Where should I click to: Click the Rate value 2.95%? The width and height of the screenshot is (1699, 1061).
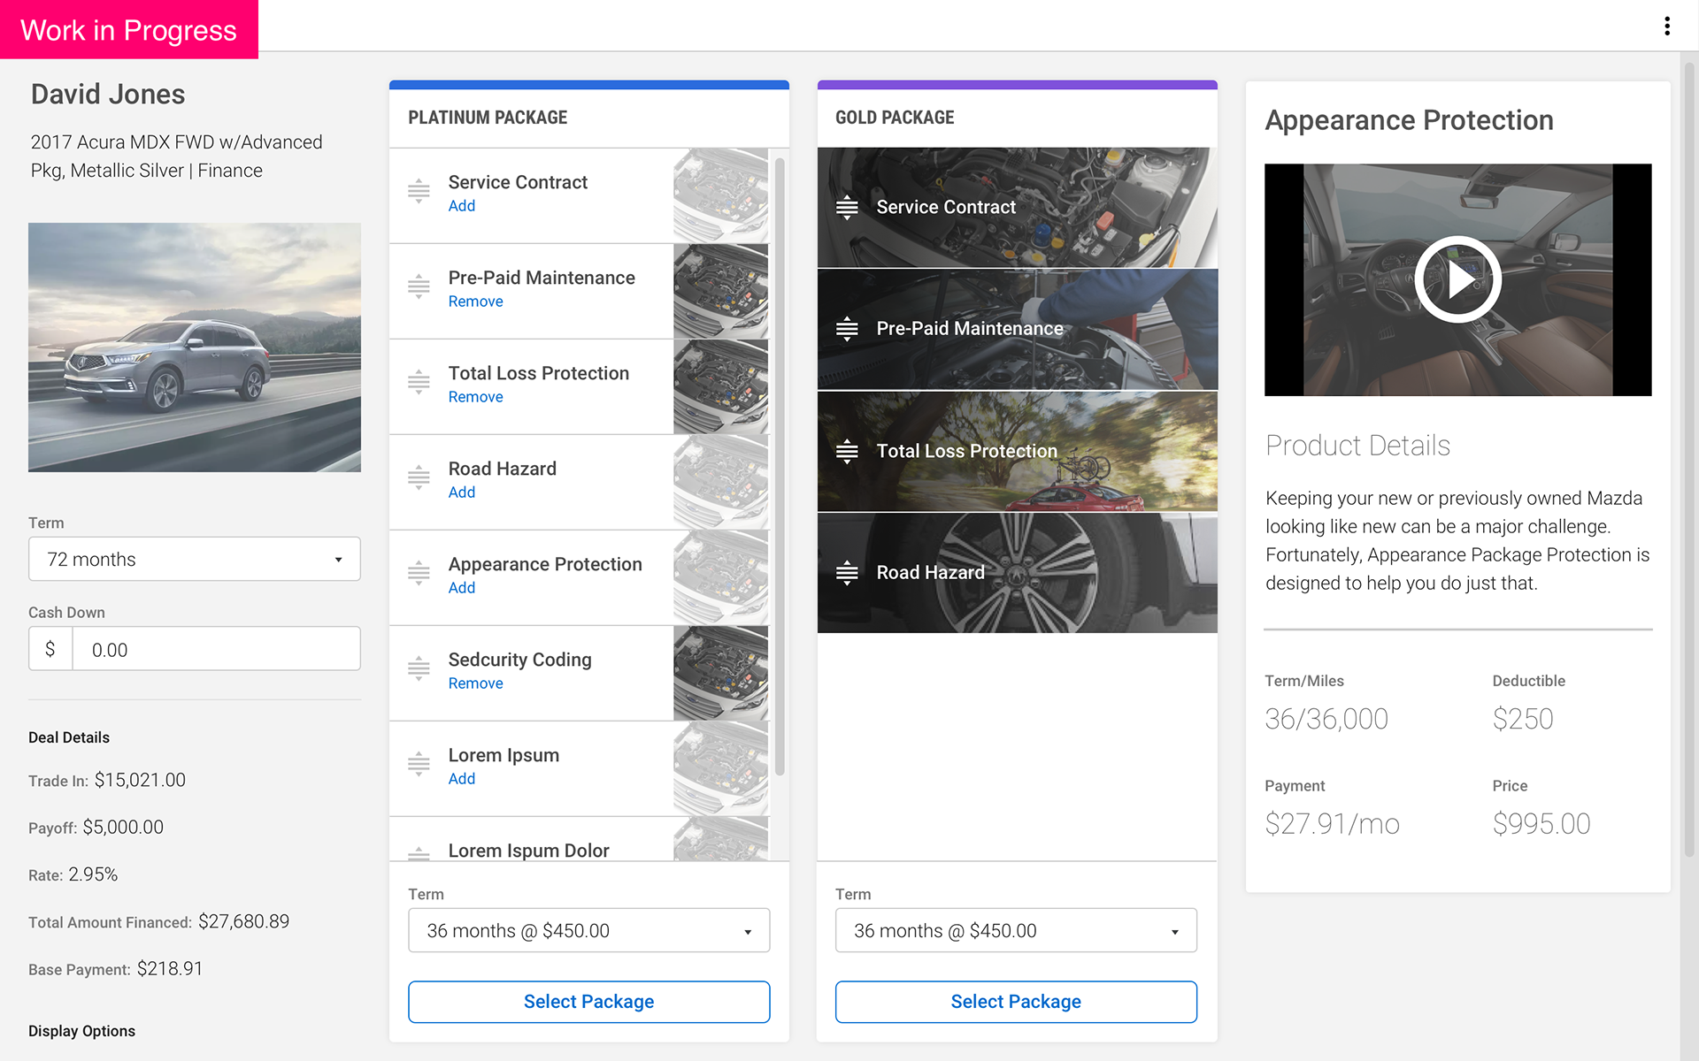tap(93, 874)
